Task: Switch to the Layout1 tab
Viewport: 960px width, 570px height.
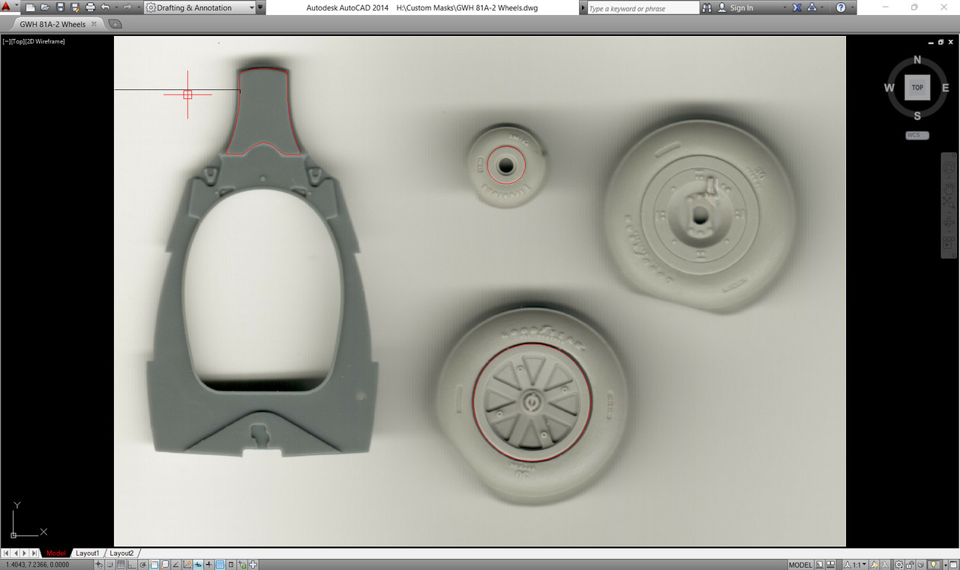Action: [87, 553]
